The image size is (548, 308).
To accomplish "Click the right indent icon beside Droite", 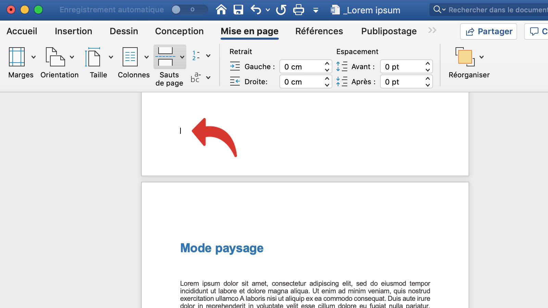I will (235, 81).
